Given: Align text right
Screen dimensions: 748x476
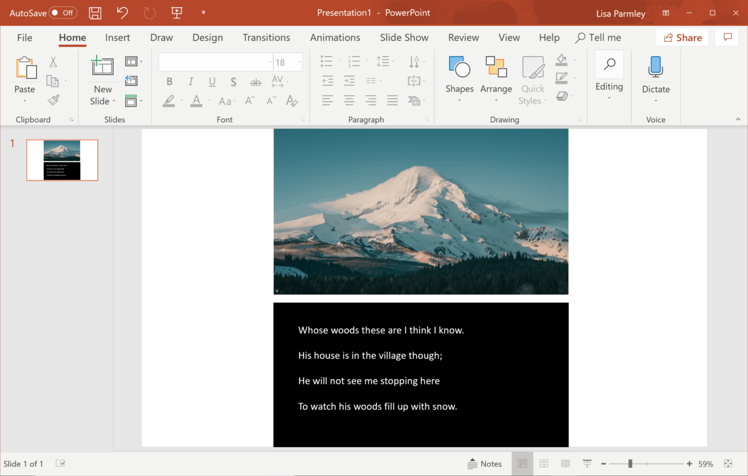Looking at the screenshot, I should [x=371, y=101].
